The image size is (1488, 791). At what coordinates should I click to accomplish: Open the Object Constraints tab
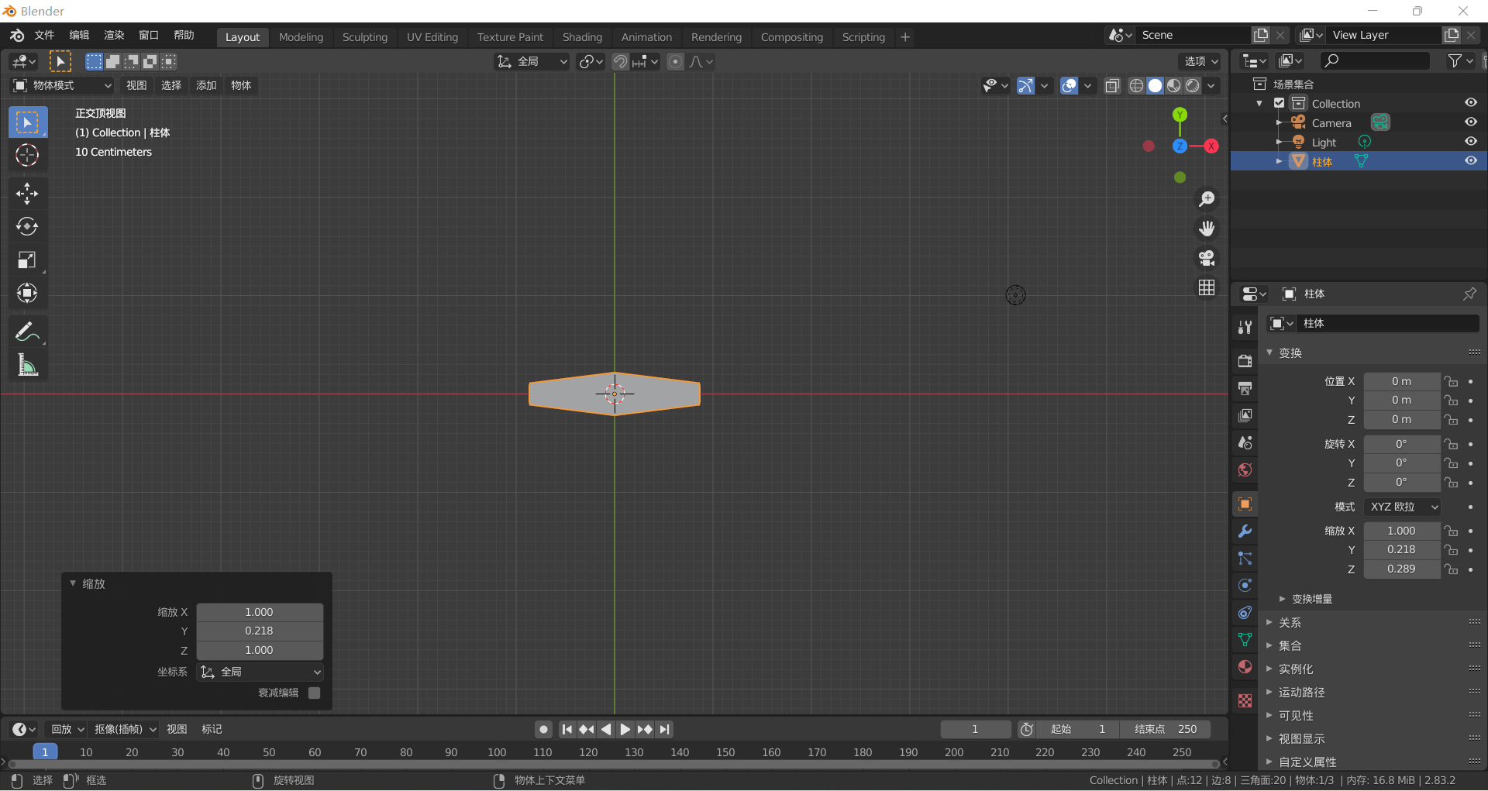pyautogui.click(x=1245, y=613)
